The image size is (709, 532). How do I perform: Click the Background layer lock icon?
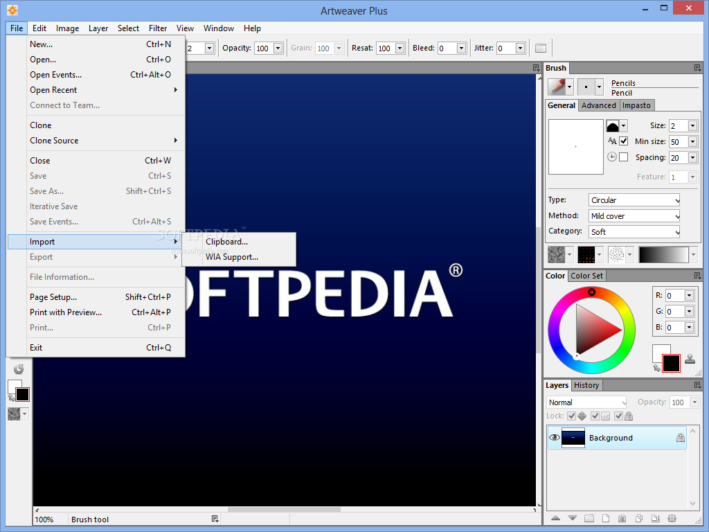(x=680, y=438)
